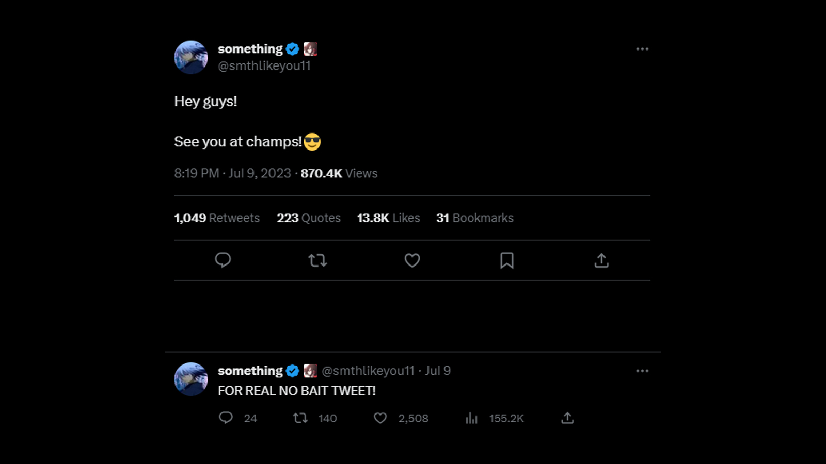
Task: Bookmark the main tweet
Action: [x=507, y=260]
